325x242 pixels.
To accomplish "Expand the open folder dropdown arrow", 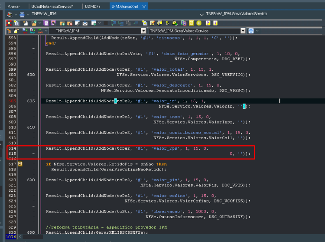I will point(40,23).
